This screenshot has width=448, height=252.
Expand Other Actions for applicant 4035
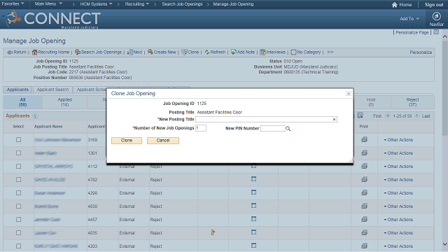398,233
